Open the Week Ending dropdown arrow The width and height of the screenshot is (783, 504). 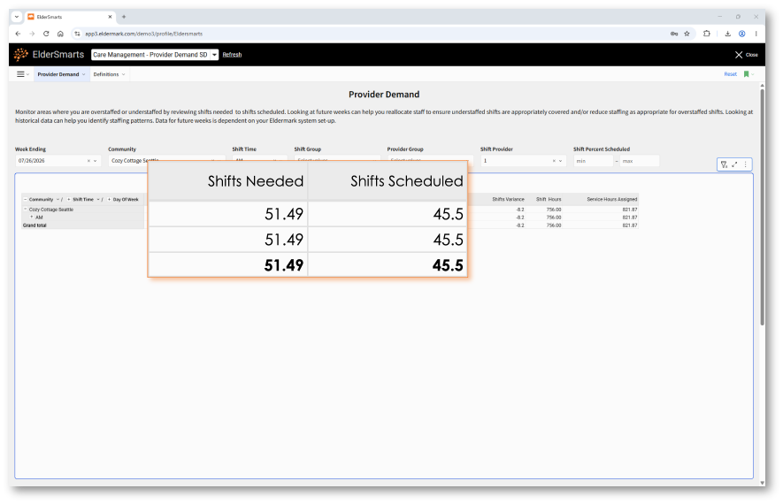(96, 161)
